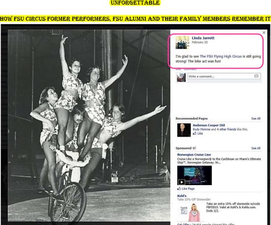This screenshot has width=271, height=225.
Task: Click the black-and-white bike act photo
Action: (89, 125)
